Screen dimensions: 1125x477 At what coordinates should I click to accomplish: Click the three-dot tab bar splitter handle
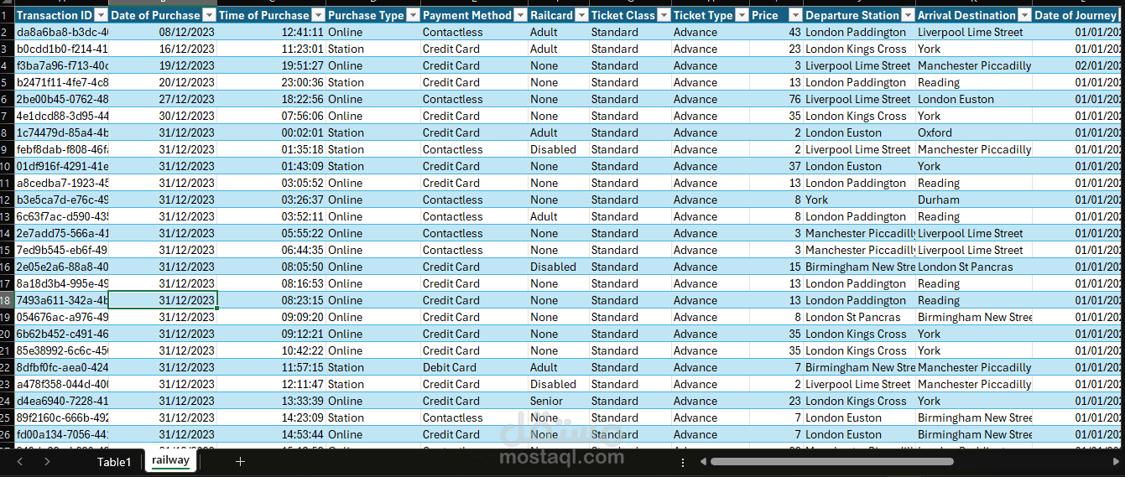(682, 462)
